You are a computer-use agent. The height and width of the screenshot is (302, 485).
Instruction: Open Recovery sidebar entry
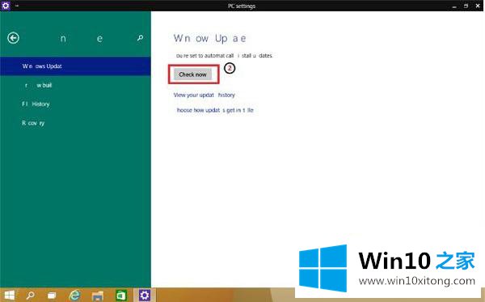[x=75, y=123]
